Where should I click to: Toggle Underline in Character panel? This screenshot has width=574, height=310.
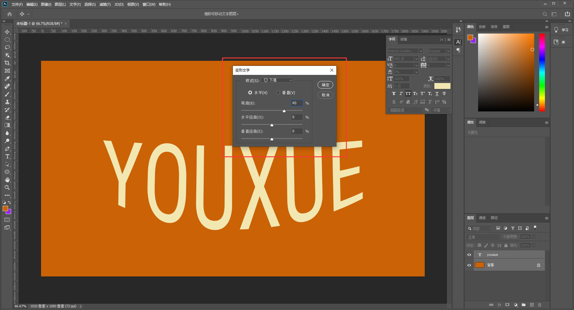point(437,94)
